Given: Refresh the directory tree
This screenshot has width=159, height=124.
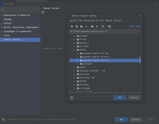Looking at the screenshot, I should [103, 26].
